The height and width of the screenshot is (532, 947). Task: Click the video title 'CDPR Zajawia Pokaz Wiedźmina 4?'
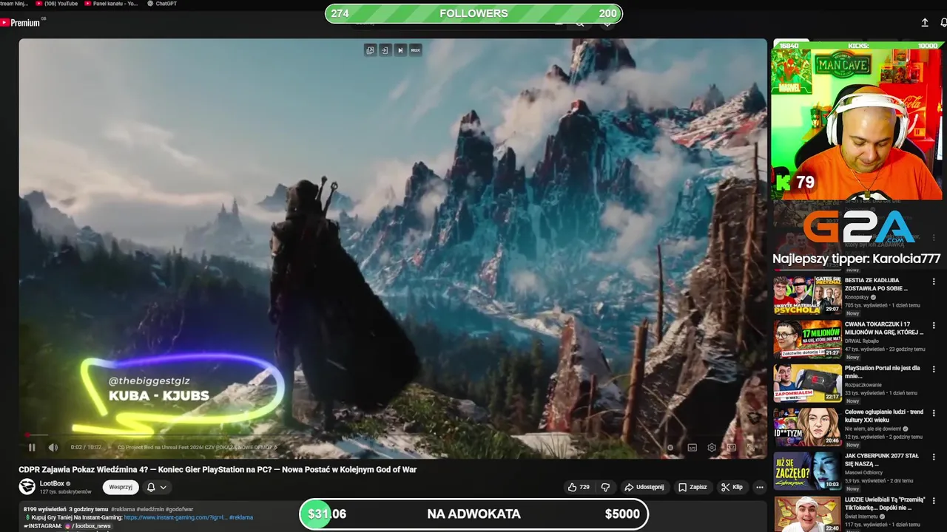218,469
